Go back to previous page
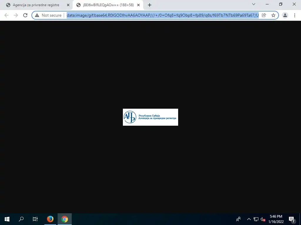This screenshot has width=301, height=225. (x=6, y=15)
